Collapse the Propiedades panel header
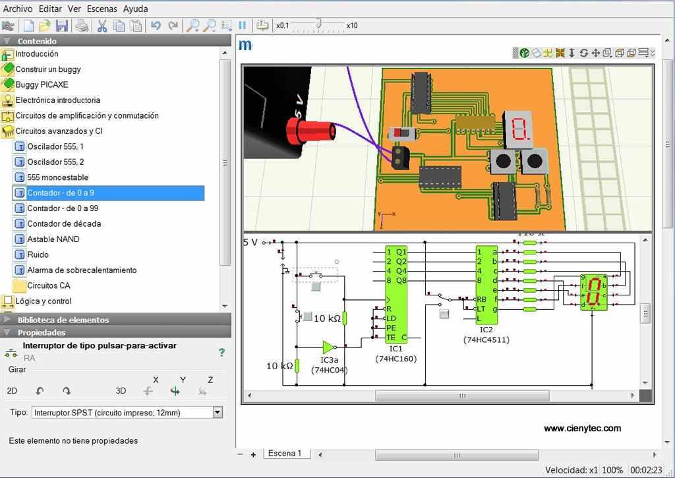Screen dimensions: 675x478 pyautogui.click(x=41, y=332)
